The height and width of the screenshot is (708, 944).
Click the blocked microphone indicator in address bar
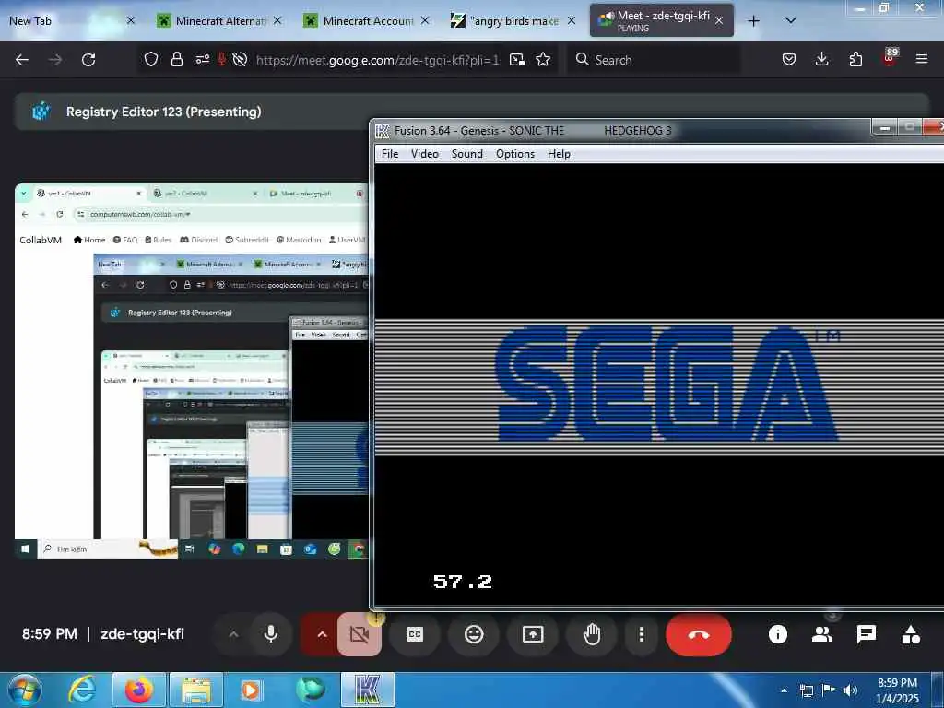221,59
